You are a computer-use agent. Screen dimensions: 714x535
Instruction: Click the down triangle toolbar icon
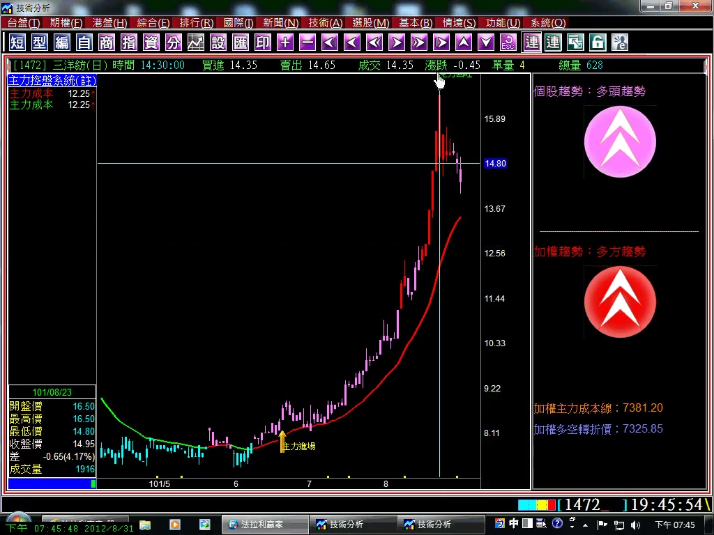coord(486,42)
